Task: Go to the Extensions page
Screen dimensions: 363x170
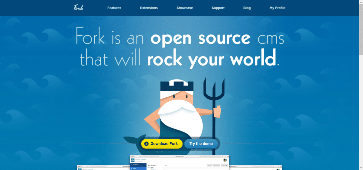Action: (x=149, y=8)
